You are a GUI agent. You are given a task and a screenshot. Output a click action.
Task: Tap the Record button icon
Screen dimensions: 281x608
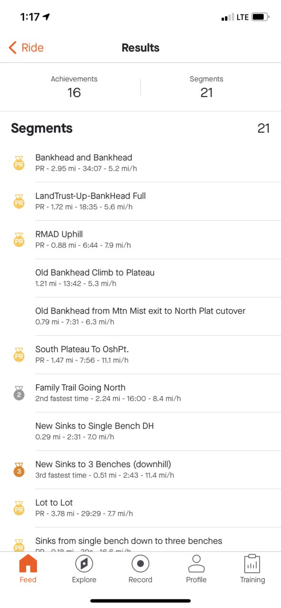[140, 564]
